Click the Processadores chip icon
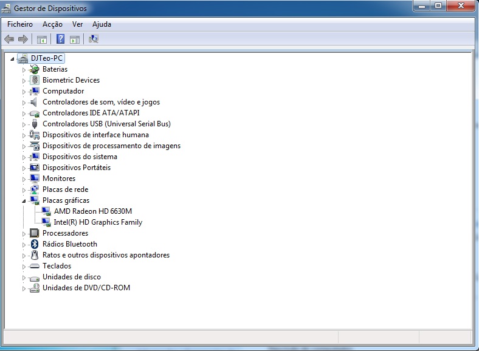The height and width of the screenshot is (351, 479). tap(35, 233)
